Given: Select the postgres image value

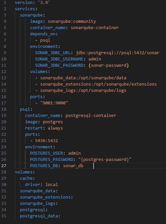Looking at the screenshot, I should click(x=53, y=122).
